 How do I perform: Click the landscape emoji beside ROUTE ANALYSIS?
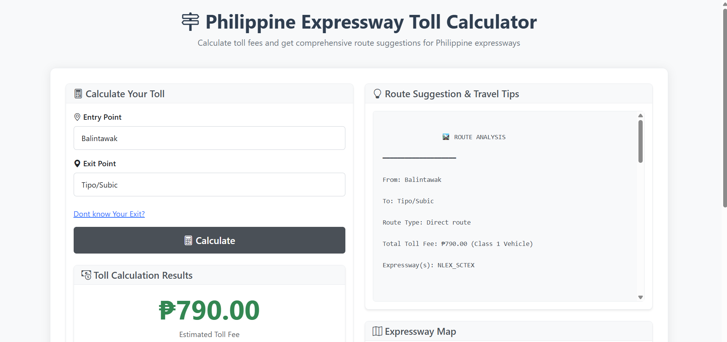click(446, 137)
